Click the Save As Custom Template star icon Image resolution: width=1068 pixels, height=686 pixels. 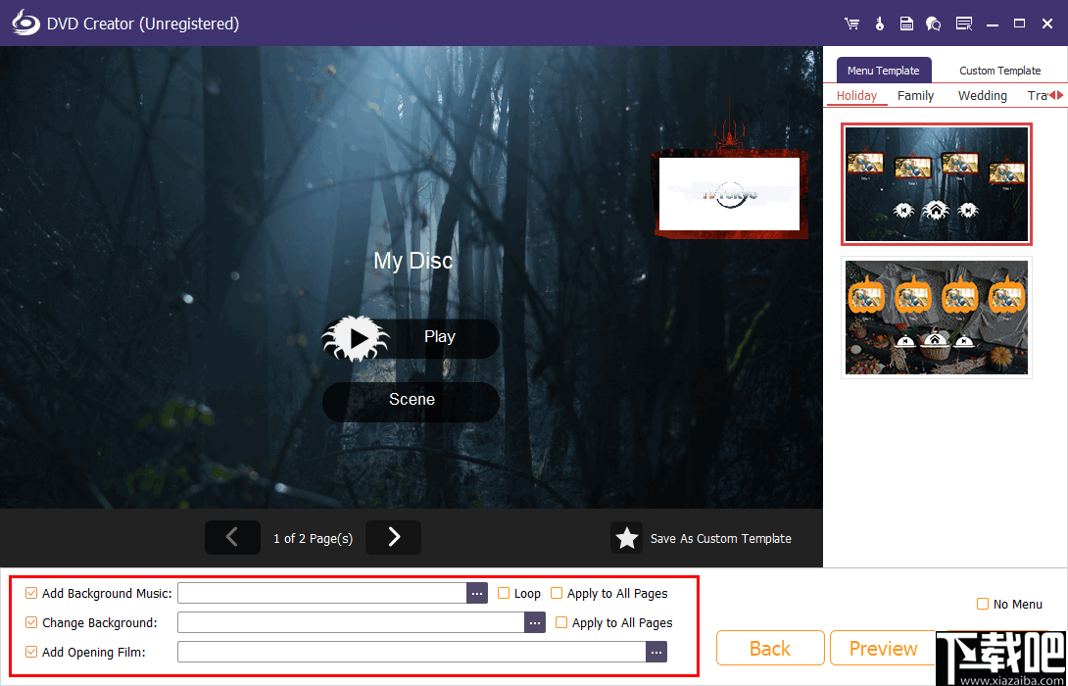(627, 538)
